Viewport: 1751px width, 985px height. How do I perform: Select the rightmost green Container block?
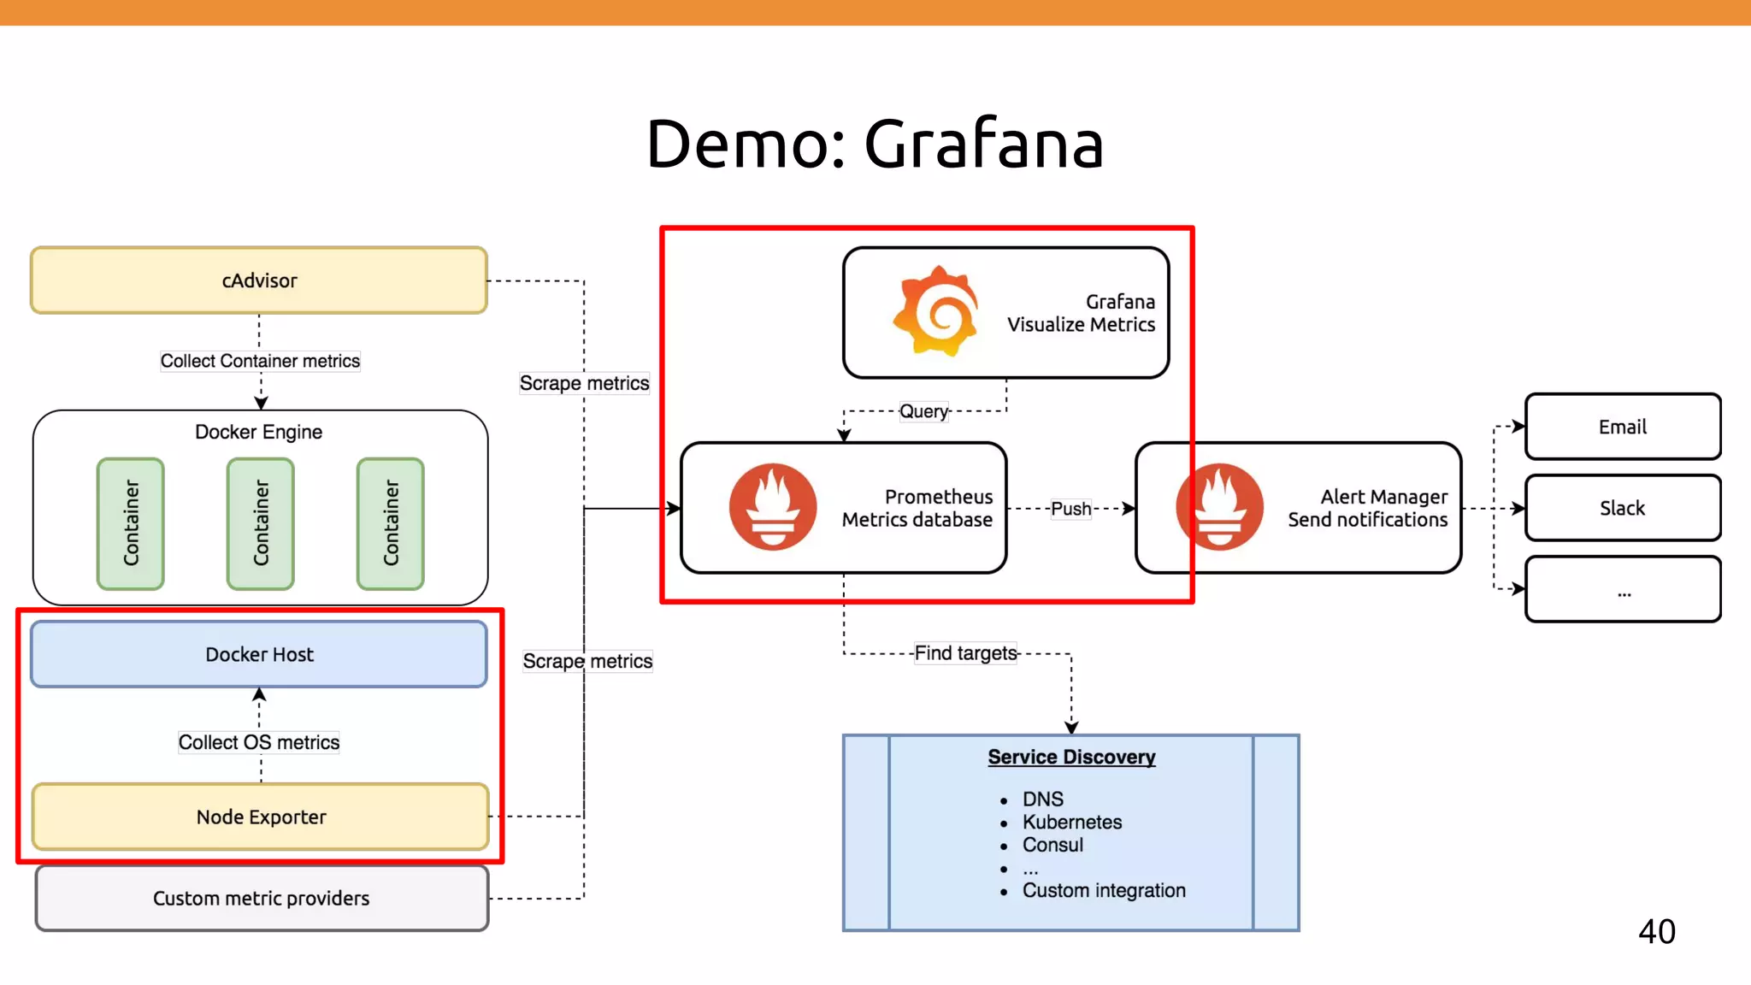point(391,523)
